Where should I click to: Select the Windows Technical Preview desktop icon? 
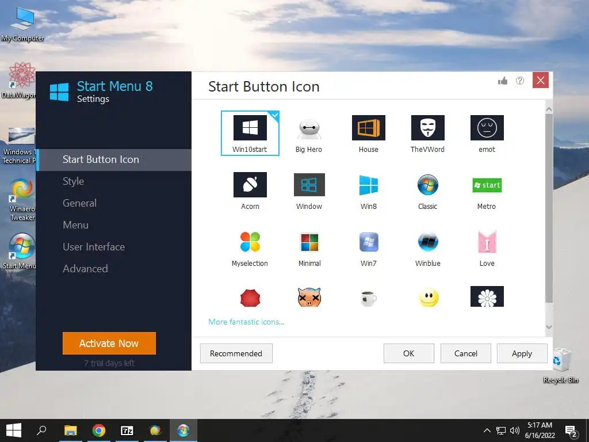(x=19, y=146)
